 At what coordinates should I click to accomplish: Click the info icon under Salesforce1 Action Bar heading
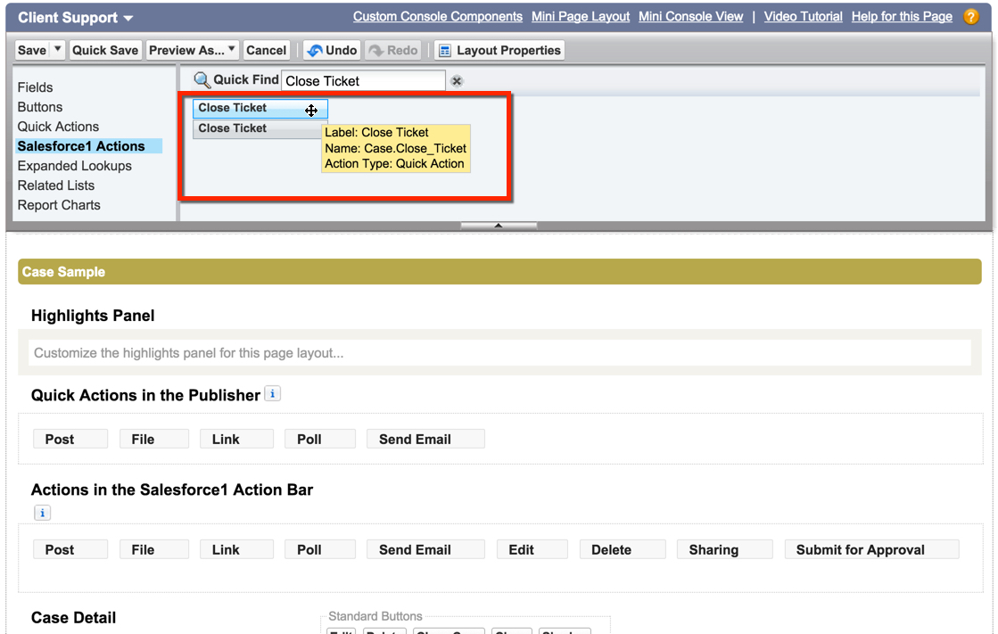click(42, 513)
